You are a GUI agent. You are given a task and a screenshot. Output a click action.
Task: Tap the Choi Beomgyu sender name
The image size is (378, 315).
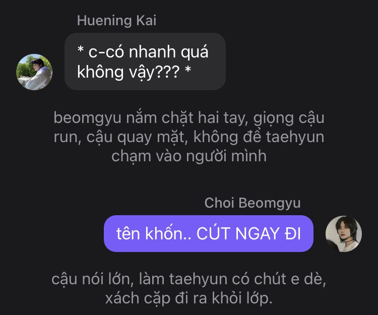click(x=253, y=203)
